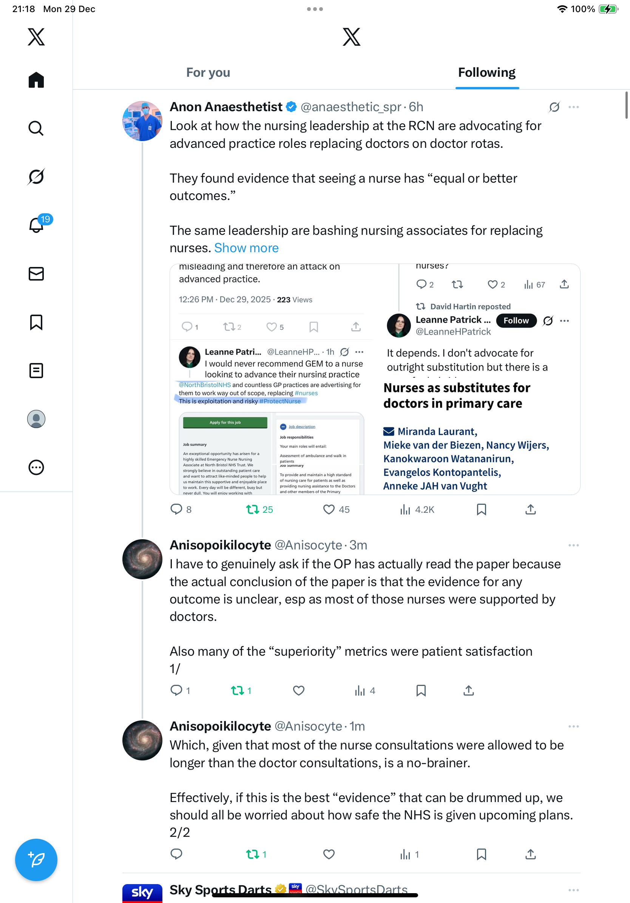The width and height of the screenshot is (630, 903).
Task: Open Grok from the sidebar
Action: (x=36, y=177)
